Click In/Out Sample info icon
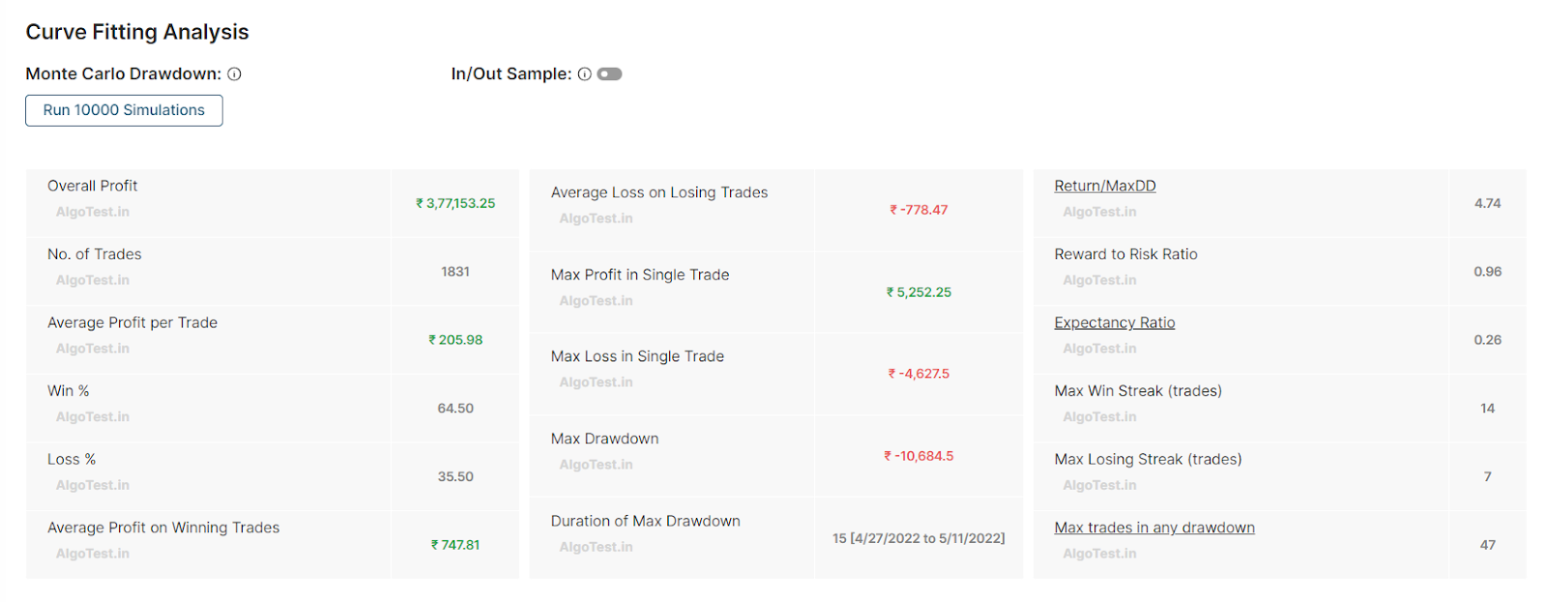This screenshot has height=602, width=1547. (584, 74)
